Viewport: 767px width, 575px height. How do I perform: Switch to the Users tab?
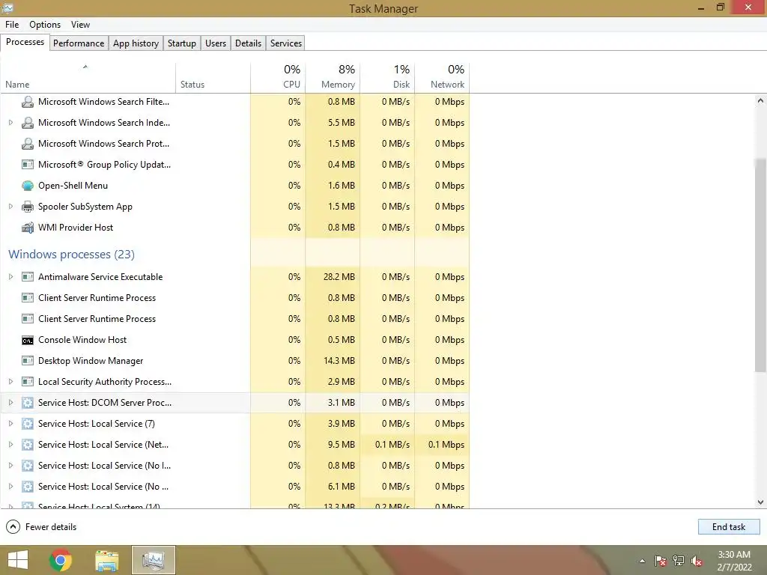[x=216, y=43]
